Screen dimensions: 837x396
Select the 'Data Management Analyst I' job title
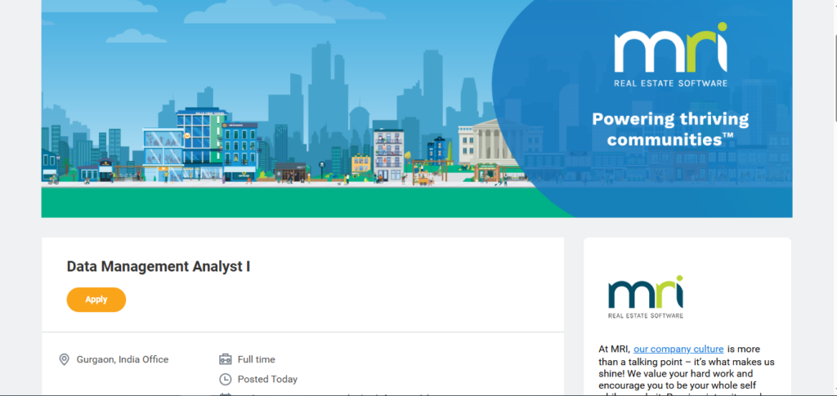[x=159, y=266]
